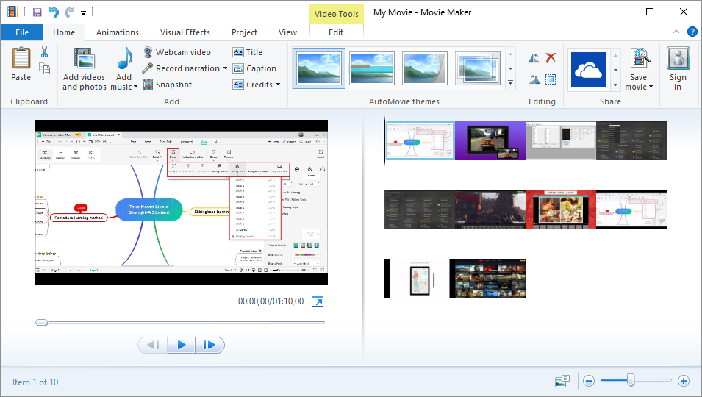Select the red food collage clip
Image resolution: width=702 pixels, height=397 pixels.
(x=561, y=210)
